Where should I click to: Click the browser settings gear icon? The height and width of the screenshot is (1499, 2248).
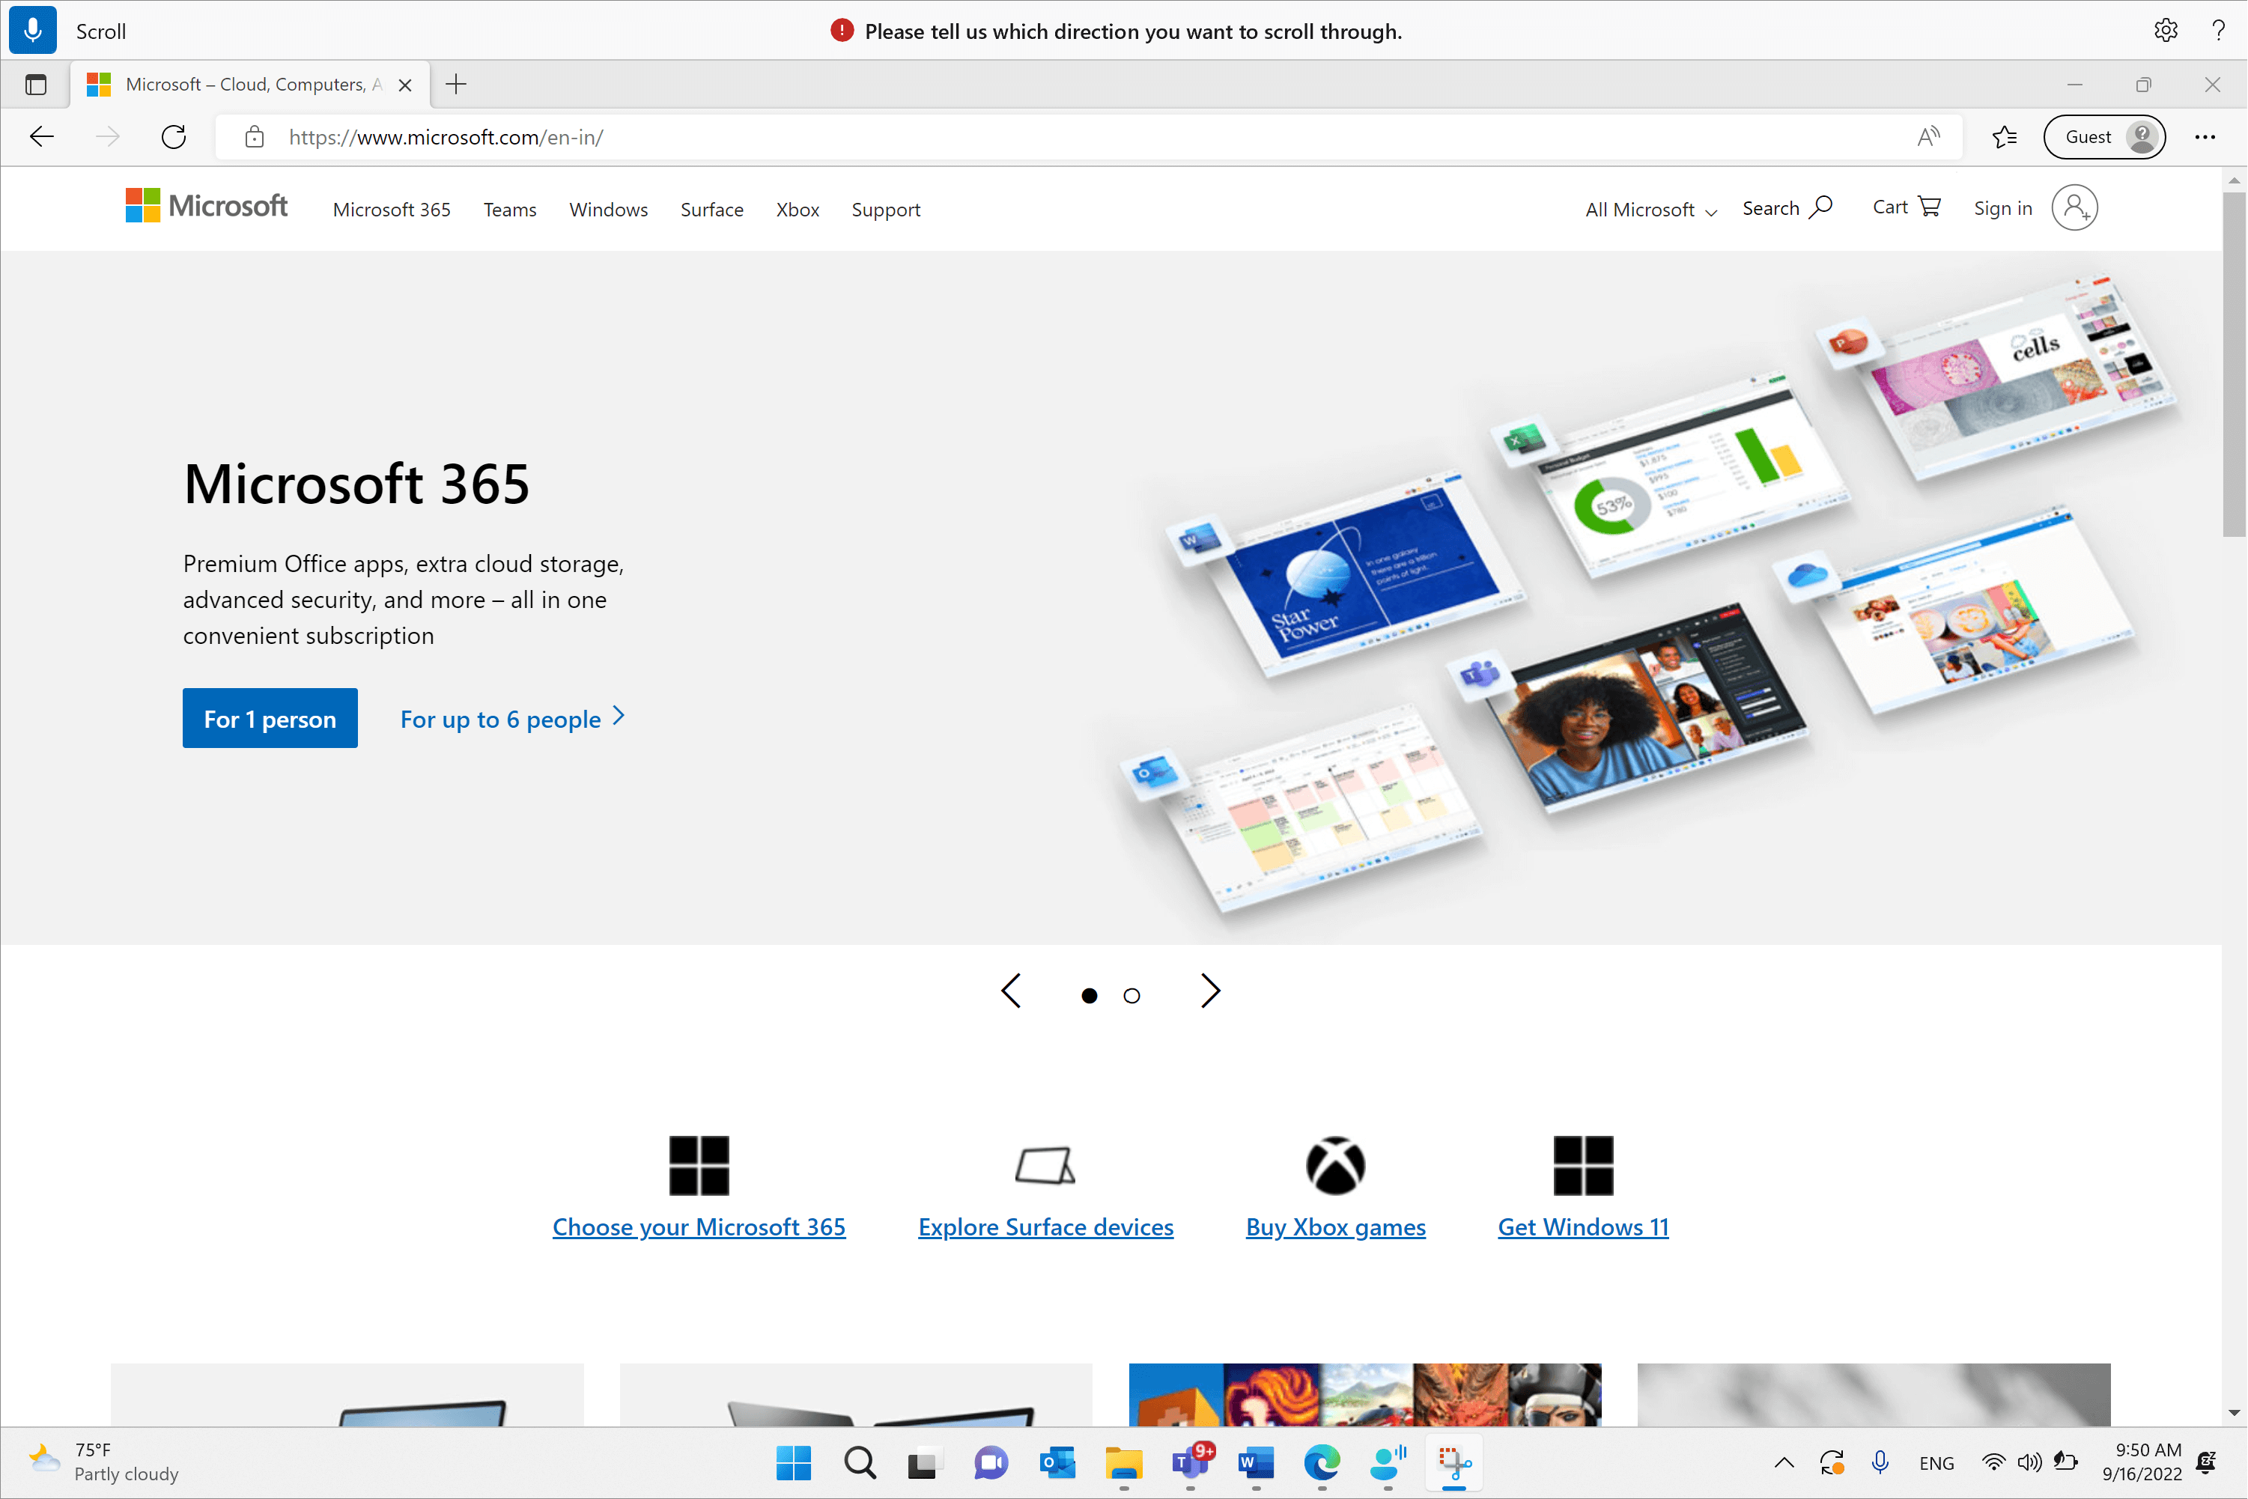coord(2168,28)
